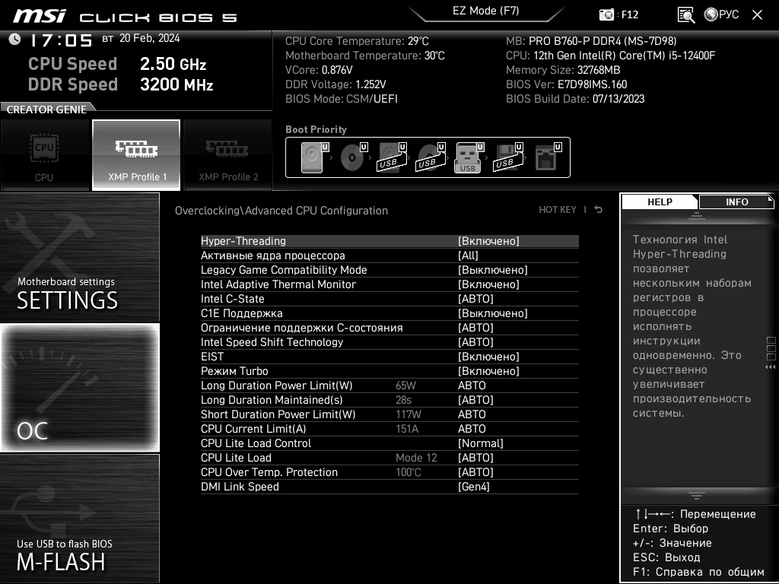Open Активные ядра процессора [All] options
The width and height of the screenshot is (779, 584).
click(389, 255)
